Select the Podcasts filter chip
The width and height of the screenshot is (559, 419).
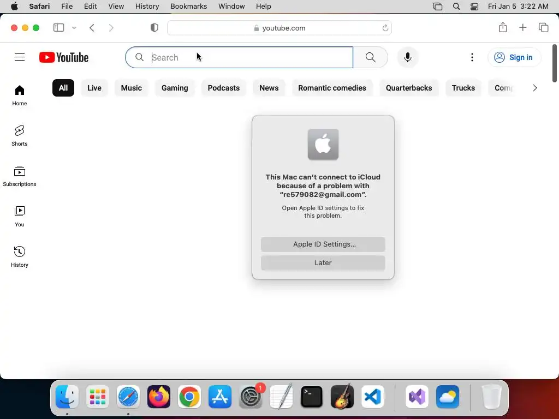(223, 88)
